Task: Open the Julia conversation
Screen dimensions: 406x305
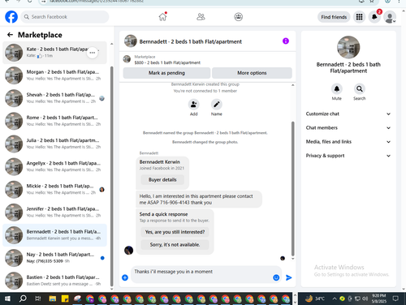Action: pyautogui.click(x=54, y=144)
